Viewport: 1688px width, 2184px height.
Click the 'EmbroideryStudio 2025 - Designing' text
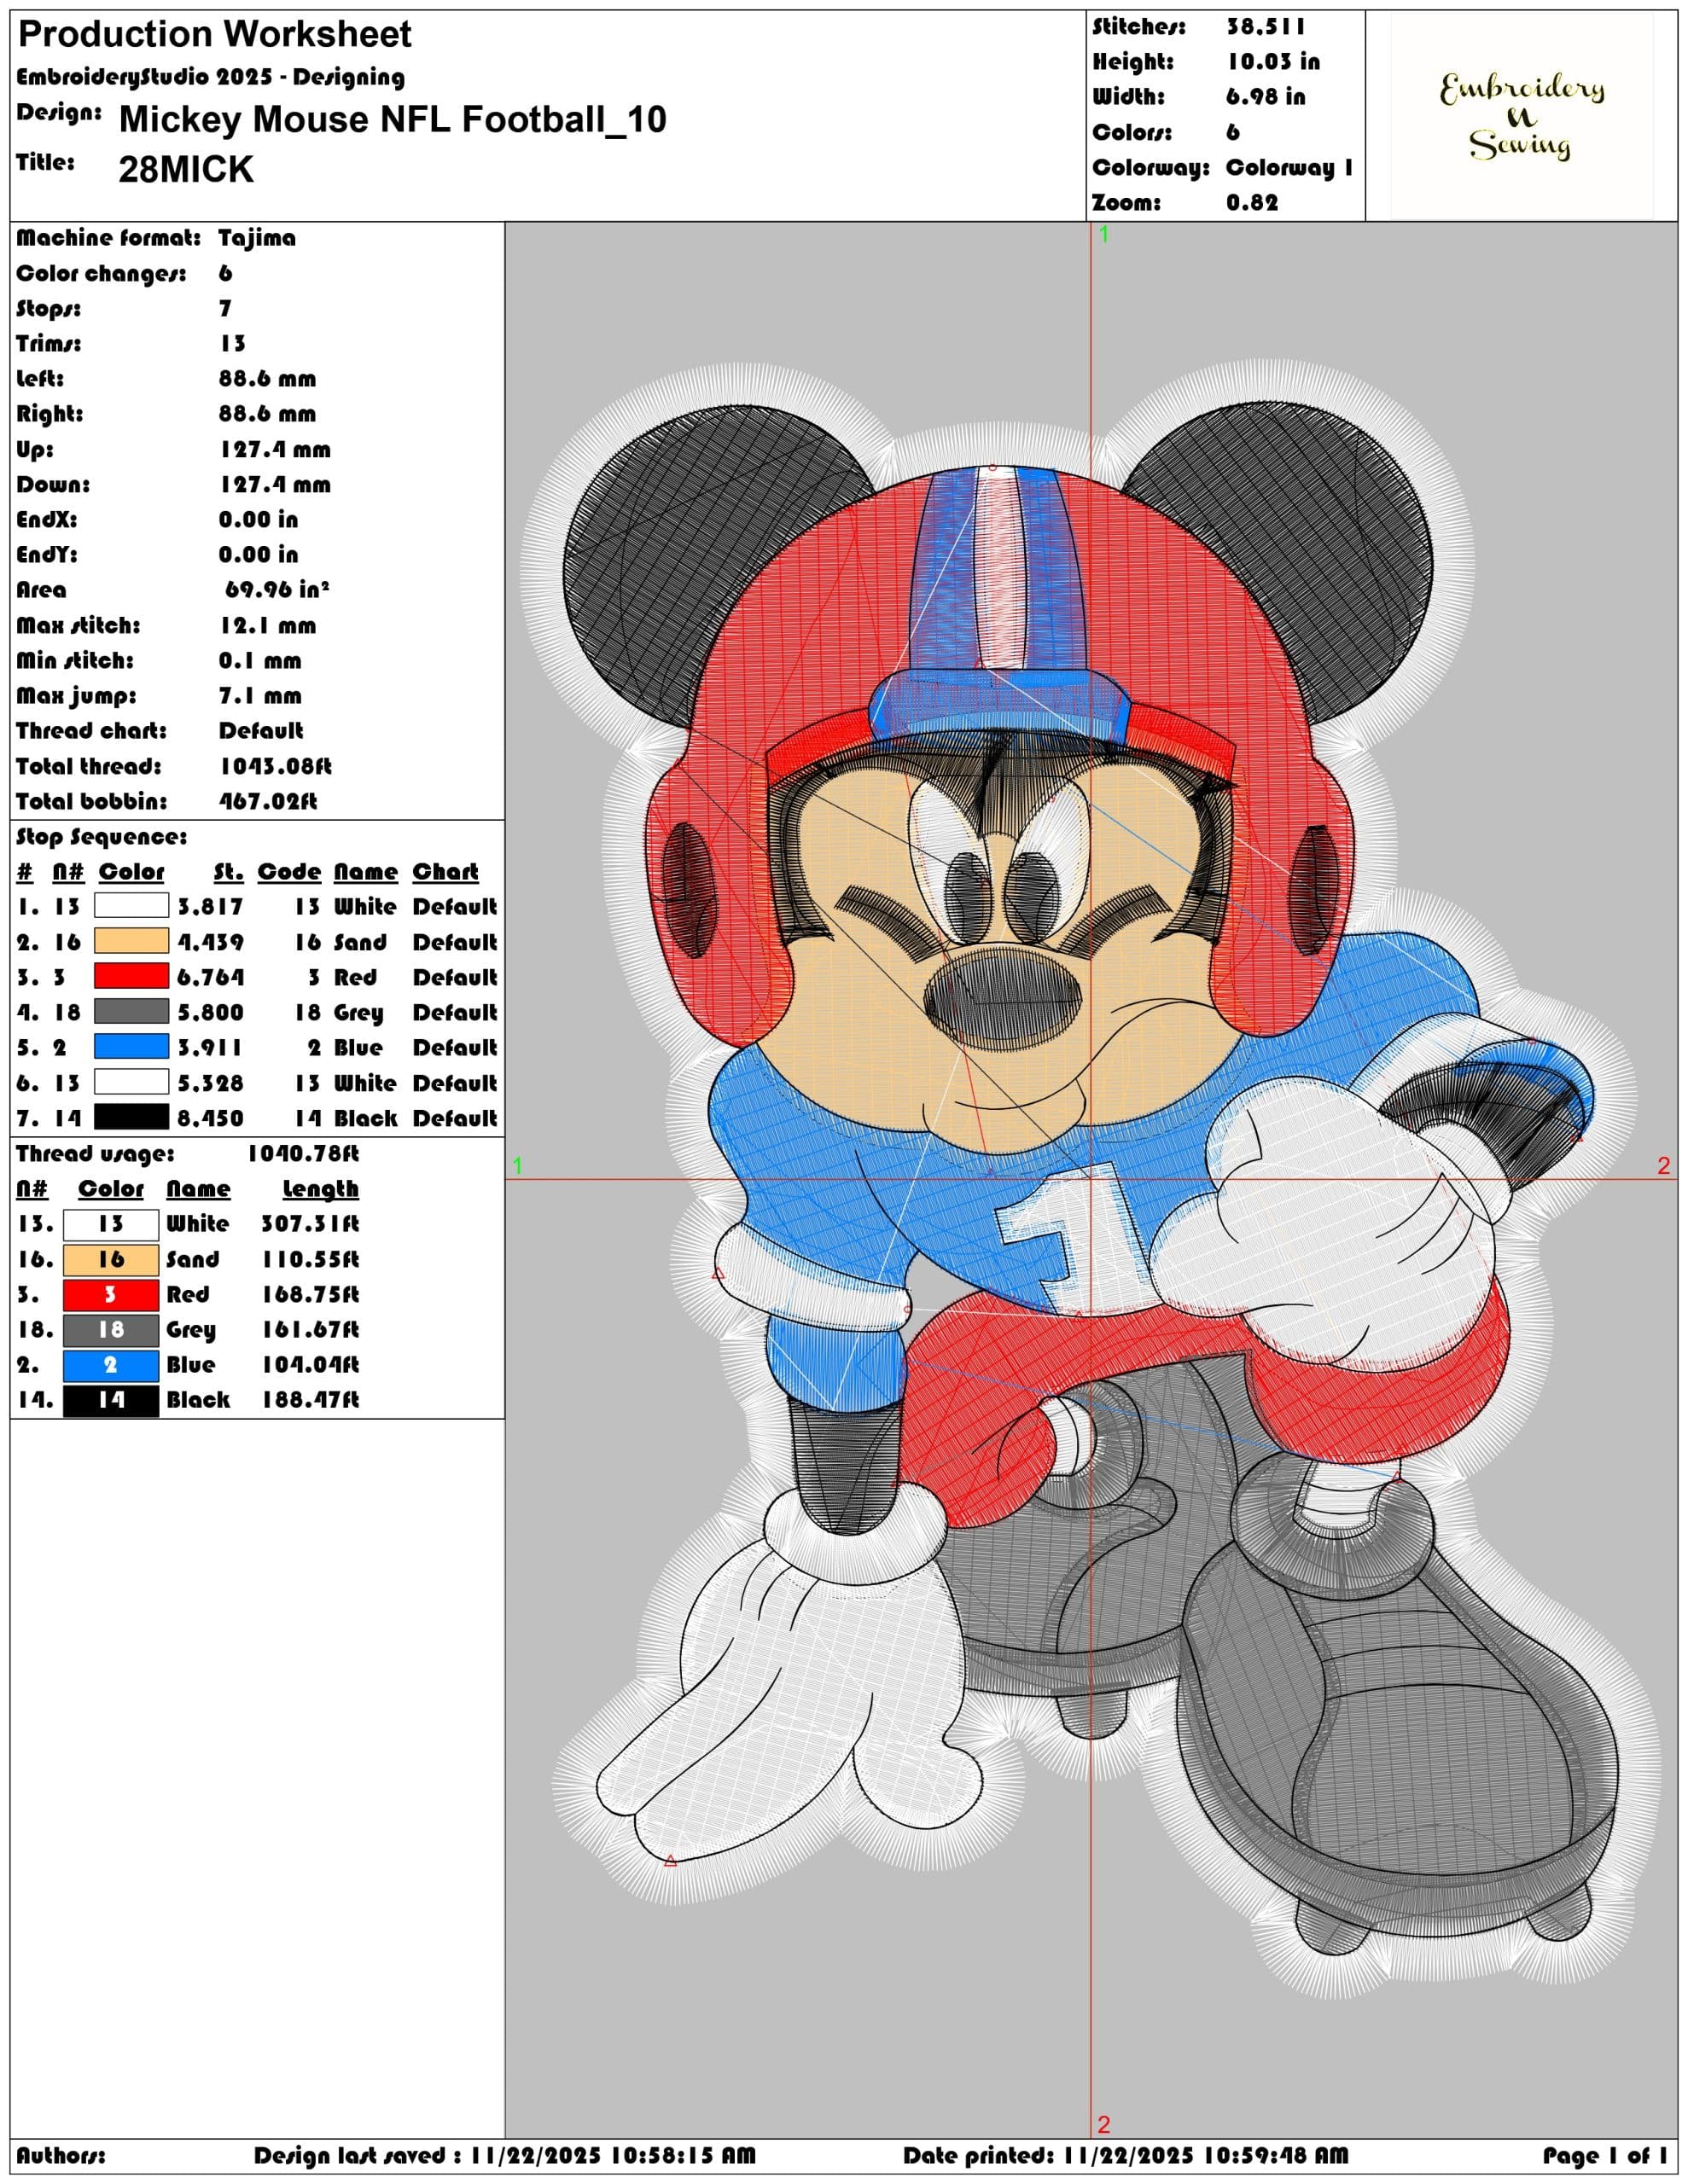point(210,77)
